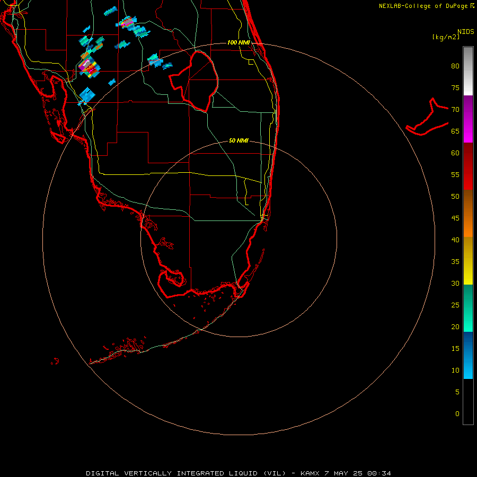Click the 15 value on color scale

455,349
